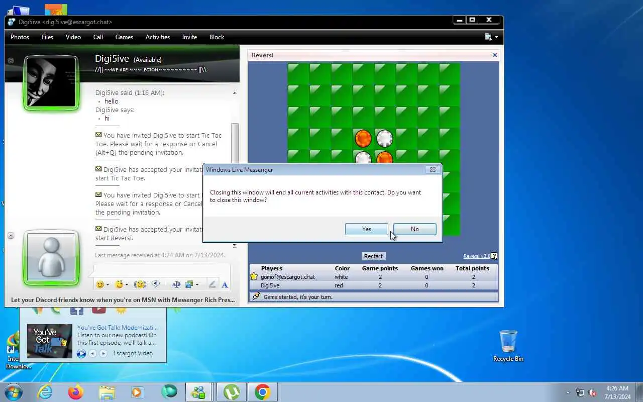643x402 pixels.
Task: Open the winks picker icon
Action: click(119, 284)
